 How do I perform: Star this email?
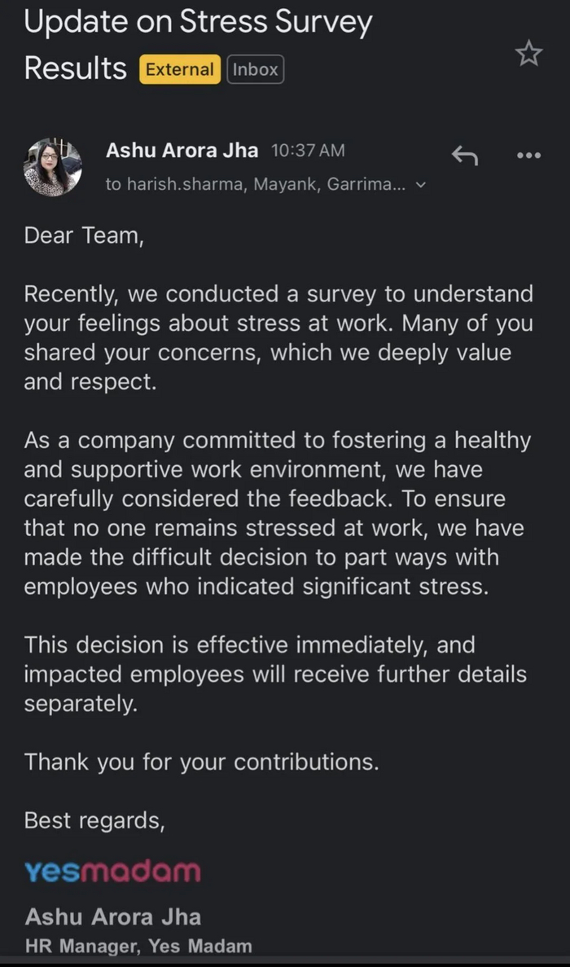(x=528, y=54)
